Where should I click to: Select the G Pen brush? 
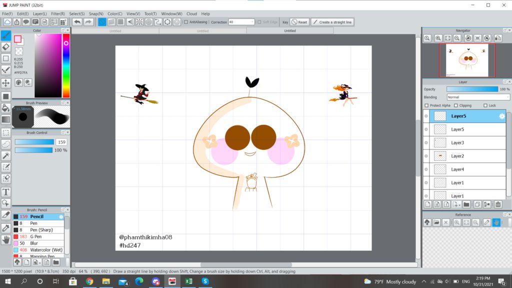pos(38,236)
